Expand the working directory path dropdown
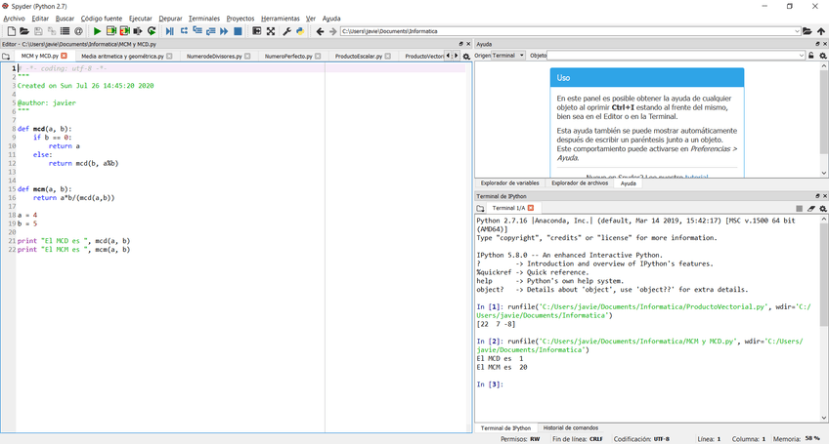 (x=797, y=31)
